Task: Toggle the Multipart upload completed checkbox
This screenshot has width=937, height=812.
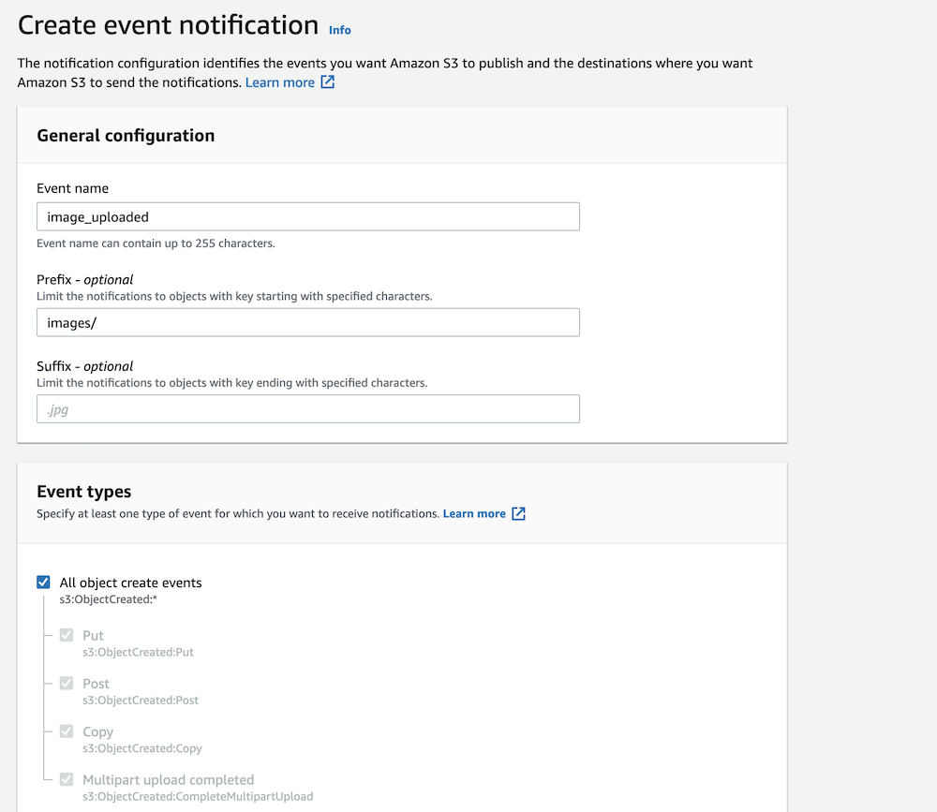Action: [x=66, y=779]
